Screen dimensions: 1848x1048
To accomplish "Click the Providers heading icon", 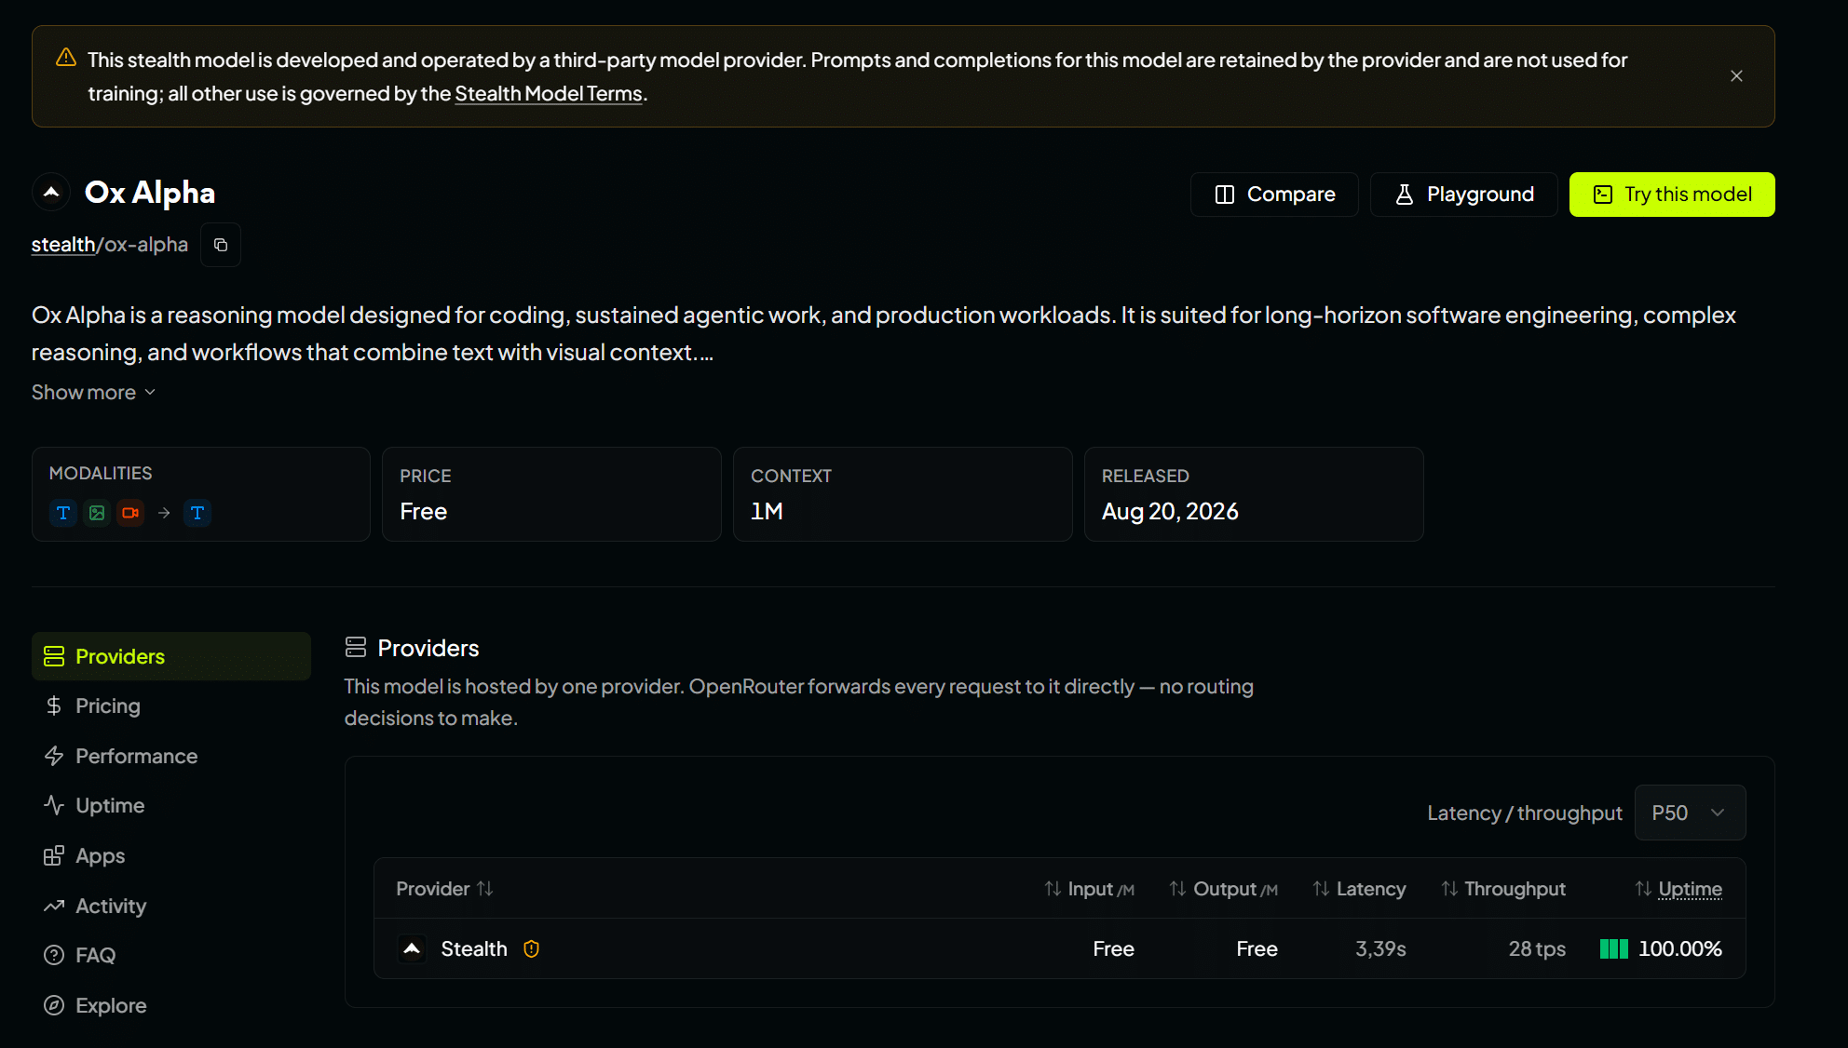I will coord(356,647).
